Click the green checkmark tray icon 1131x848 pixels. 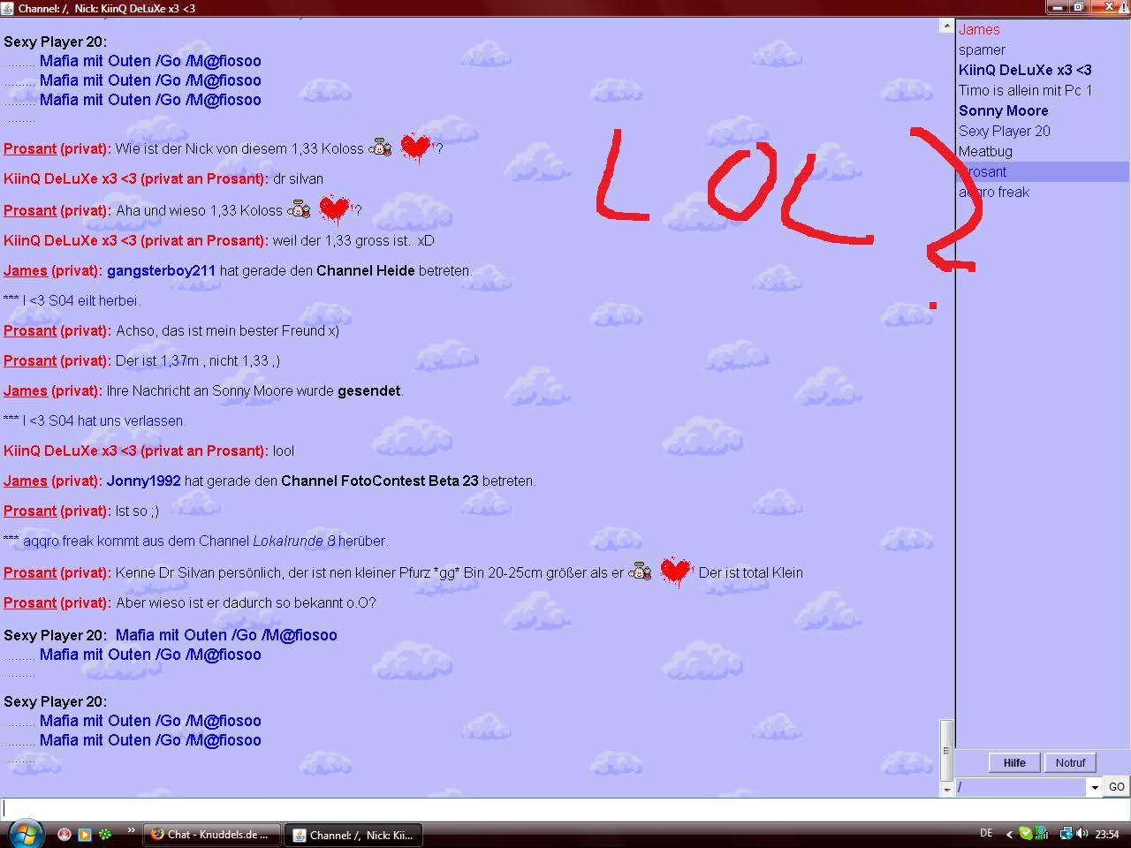pyautogui.click(x=1025, y=833)
